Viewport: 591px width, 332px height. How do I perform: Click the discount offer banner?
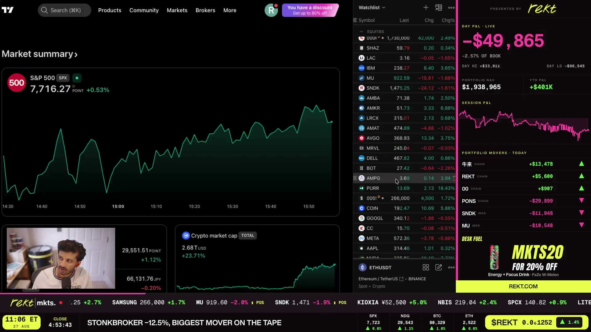(x=310, y=10)
